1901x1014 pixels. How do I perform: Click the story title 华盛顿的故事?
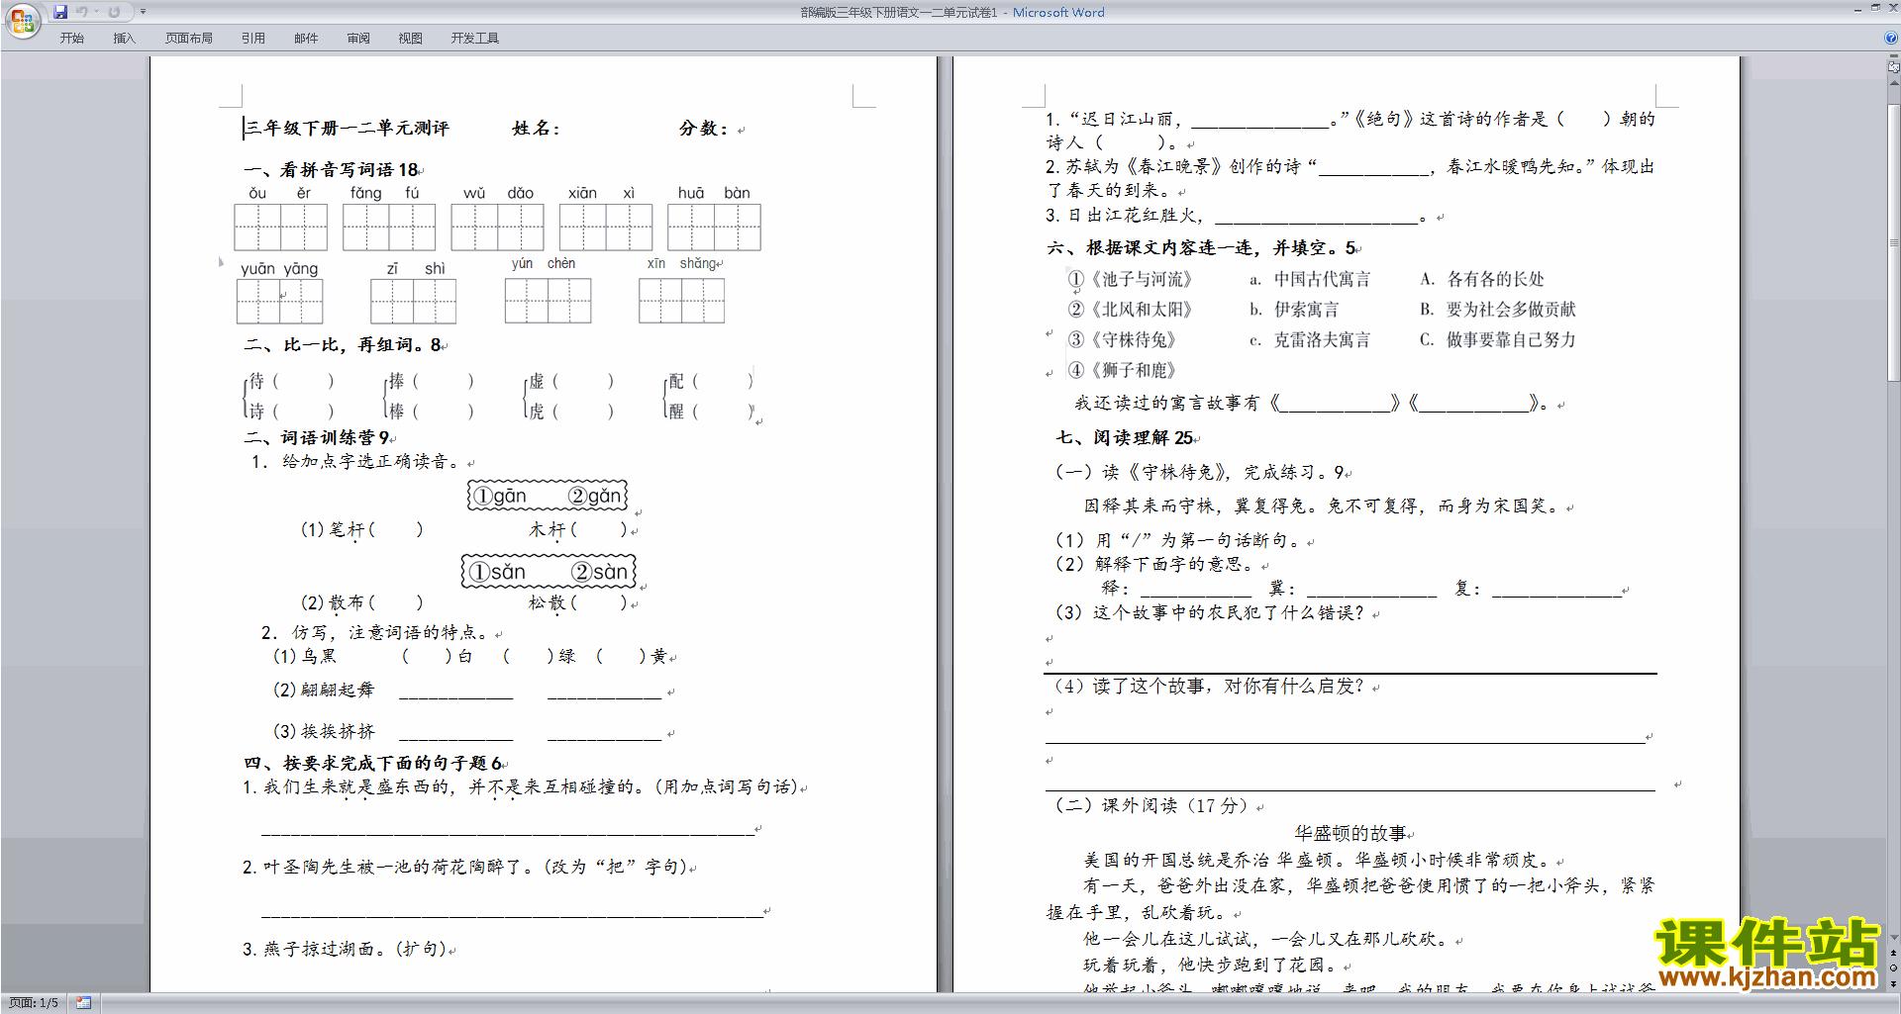[x=1351, y=833]
